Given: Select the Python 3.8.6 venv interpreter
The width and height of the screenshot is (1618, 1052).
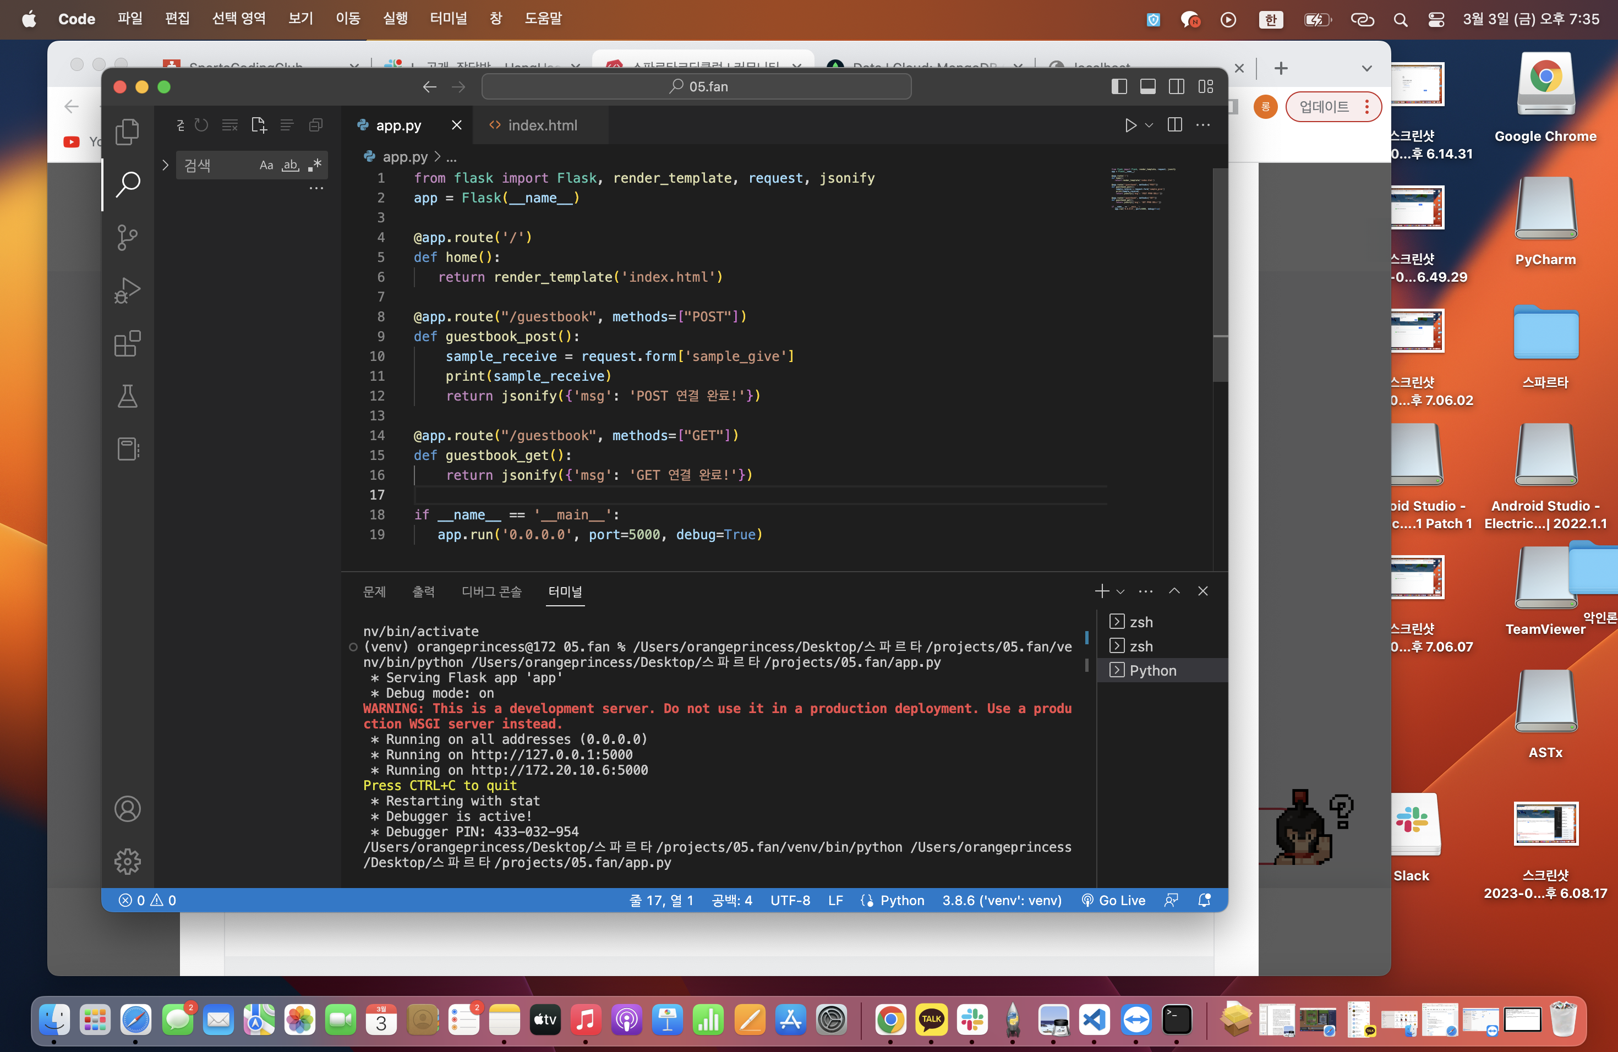Looking at the screenshot, I should (1002, 900).
